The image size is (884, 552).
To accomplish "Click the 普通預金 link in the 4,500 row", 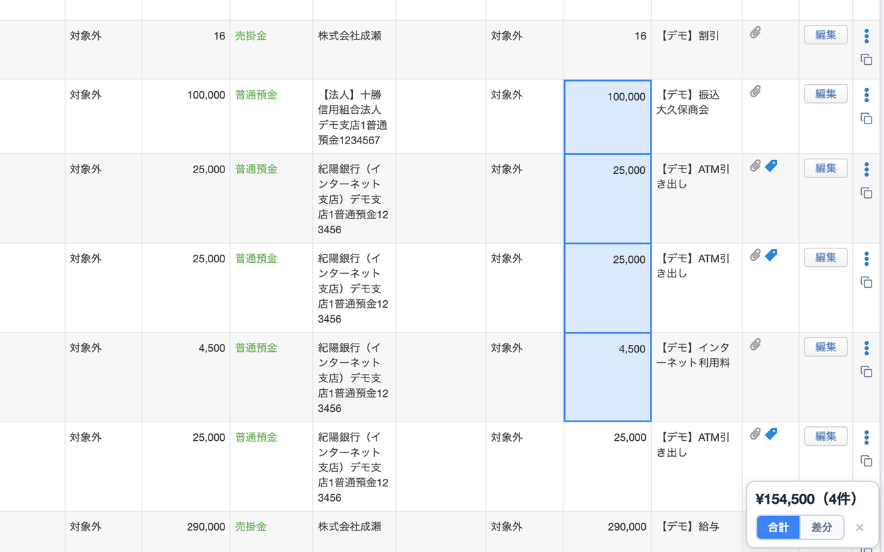I will (x=256, y=348).
